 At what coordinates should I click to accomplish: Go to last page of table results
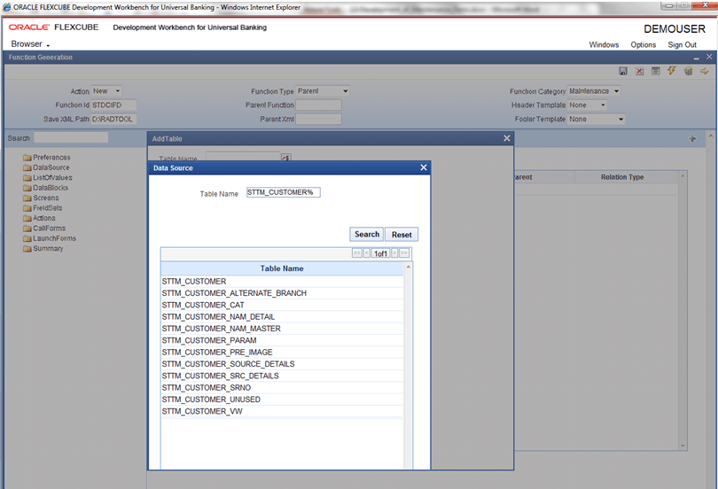click(404, 253)
